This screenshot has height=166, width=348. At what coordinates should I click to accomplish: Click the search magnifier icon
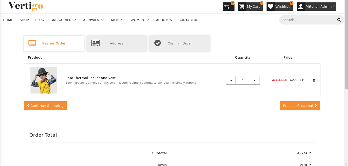tap(339, 20)
